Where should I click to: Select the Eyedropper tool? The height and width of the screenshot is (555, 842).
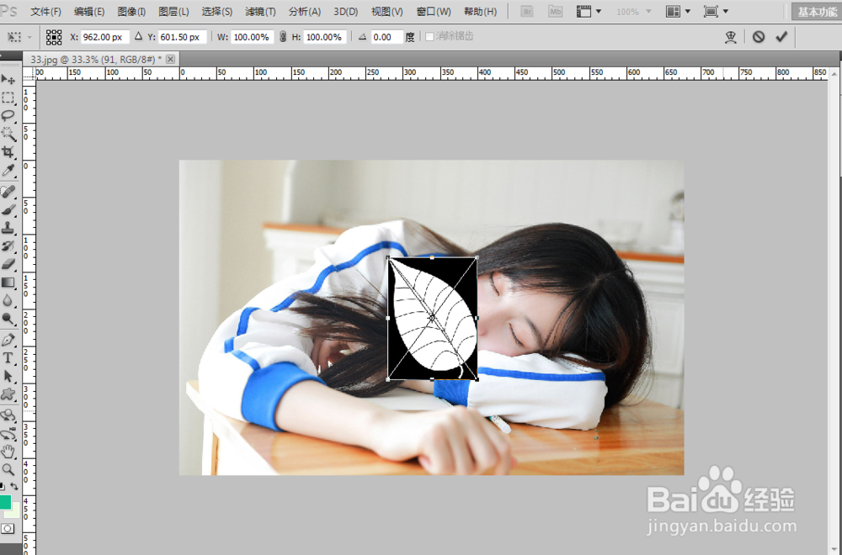[8, 171]
